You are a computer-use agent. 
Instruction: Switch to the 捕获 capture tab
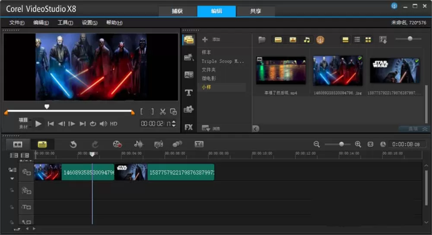pyautogui.click(x=178, y=11)
